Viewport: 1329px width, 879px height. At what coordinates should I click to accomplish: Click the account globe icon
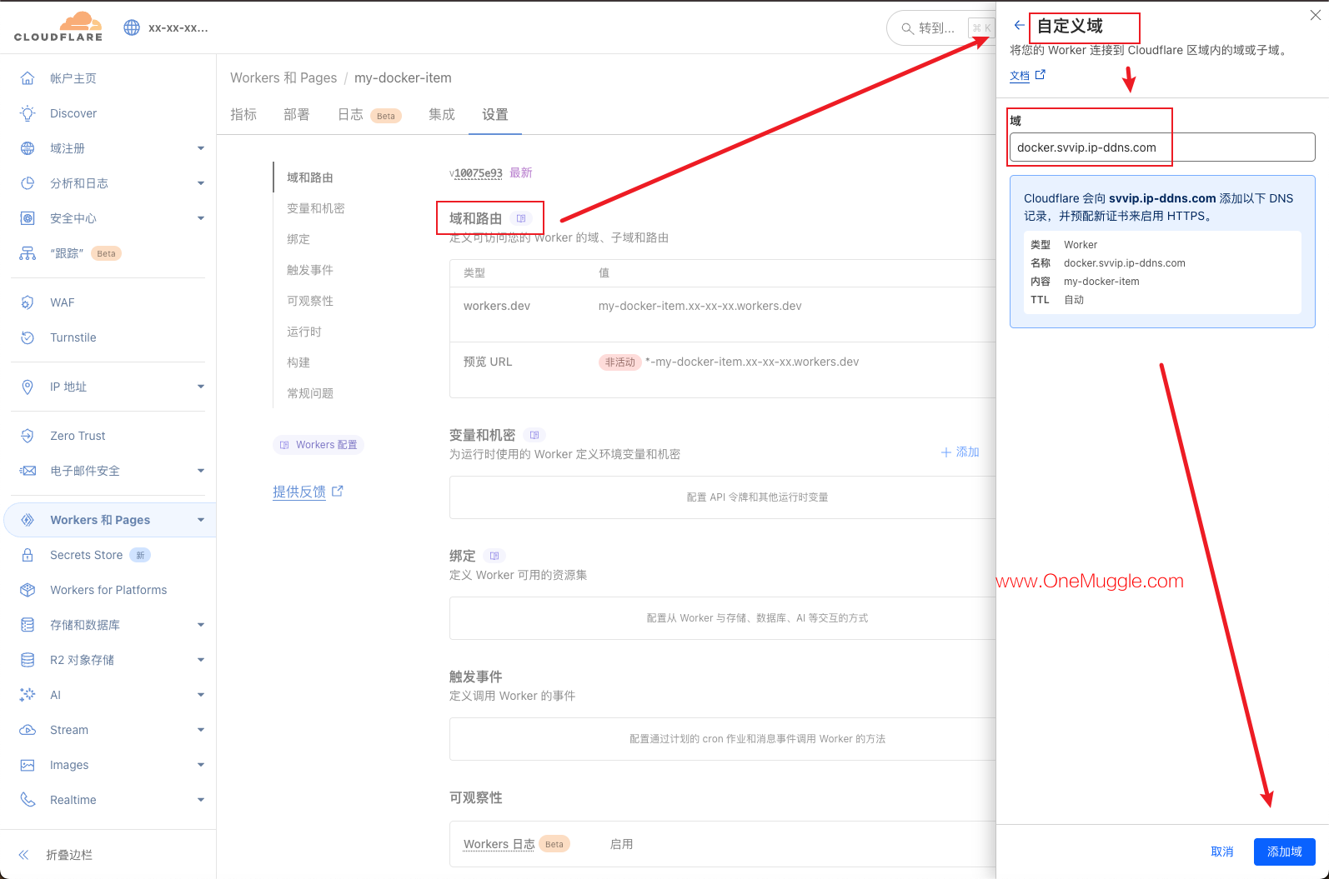click(132, 27)
